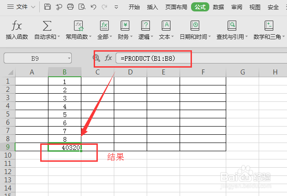Select cell B1 containing 1
287x196 pixels.
click(x=64, y=81)
